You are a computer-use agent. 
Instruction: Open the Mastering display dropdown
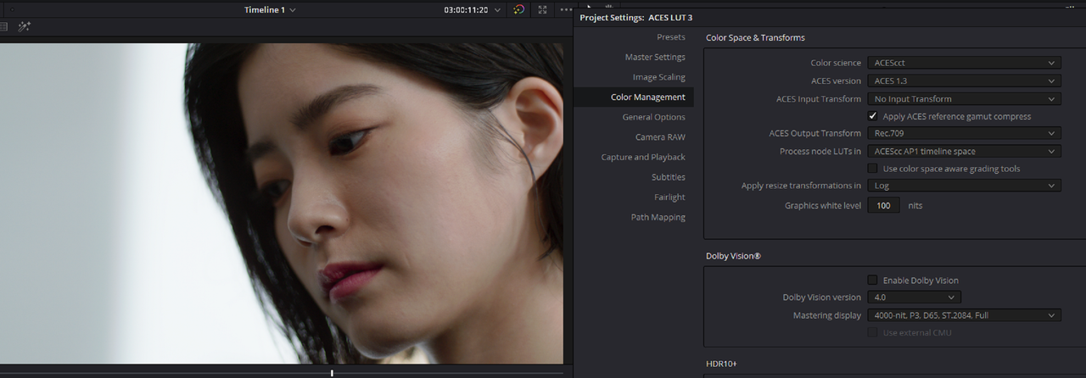[x=964, y=315]
